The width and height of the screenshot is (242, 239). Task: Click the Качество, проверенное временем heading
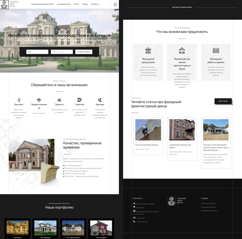tap(82, 145)
